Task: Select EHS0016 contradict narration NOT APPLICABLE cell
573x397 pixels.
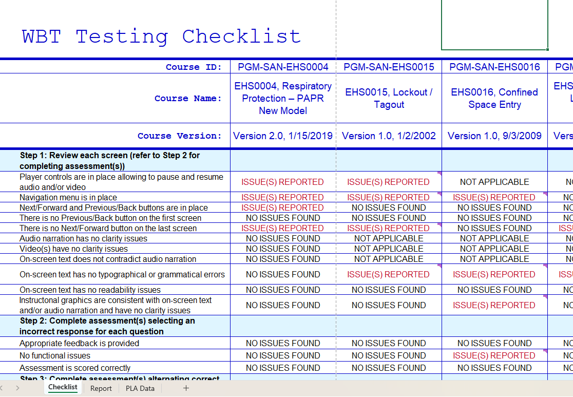Action: point(494,259)
